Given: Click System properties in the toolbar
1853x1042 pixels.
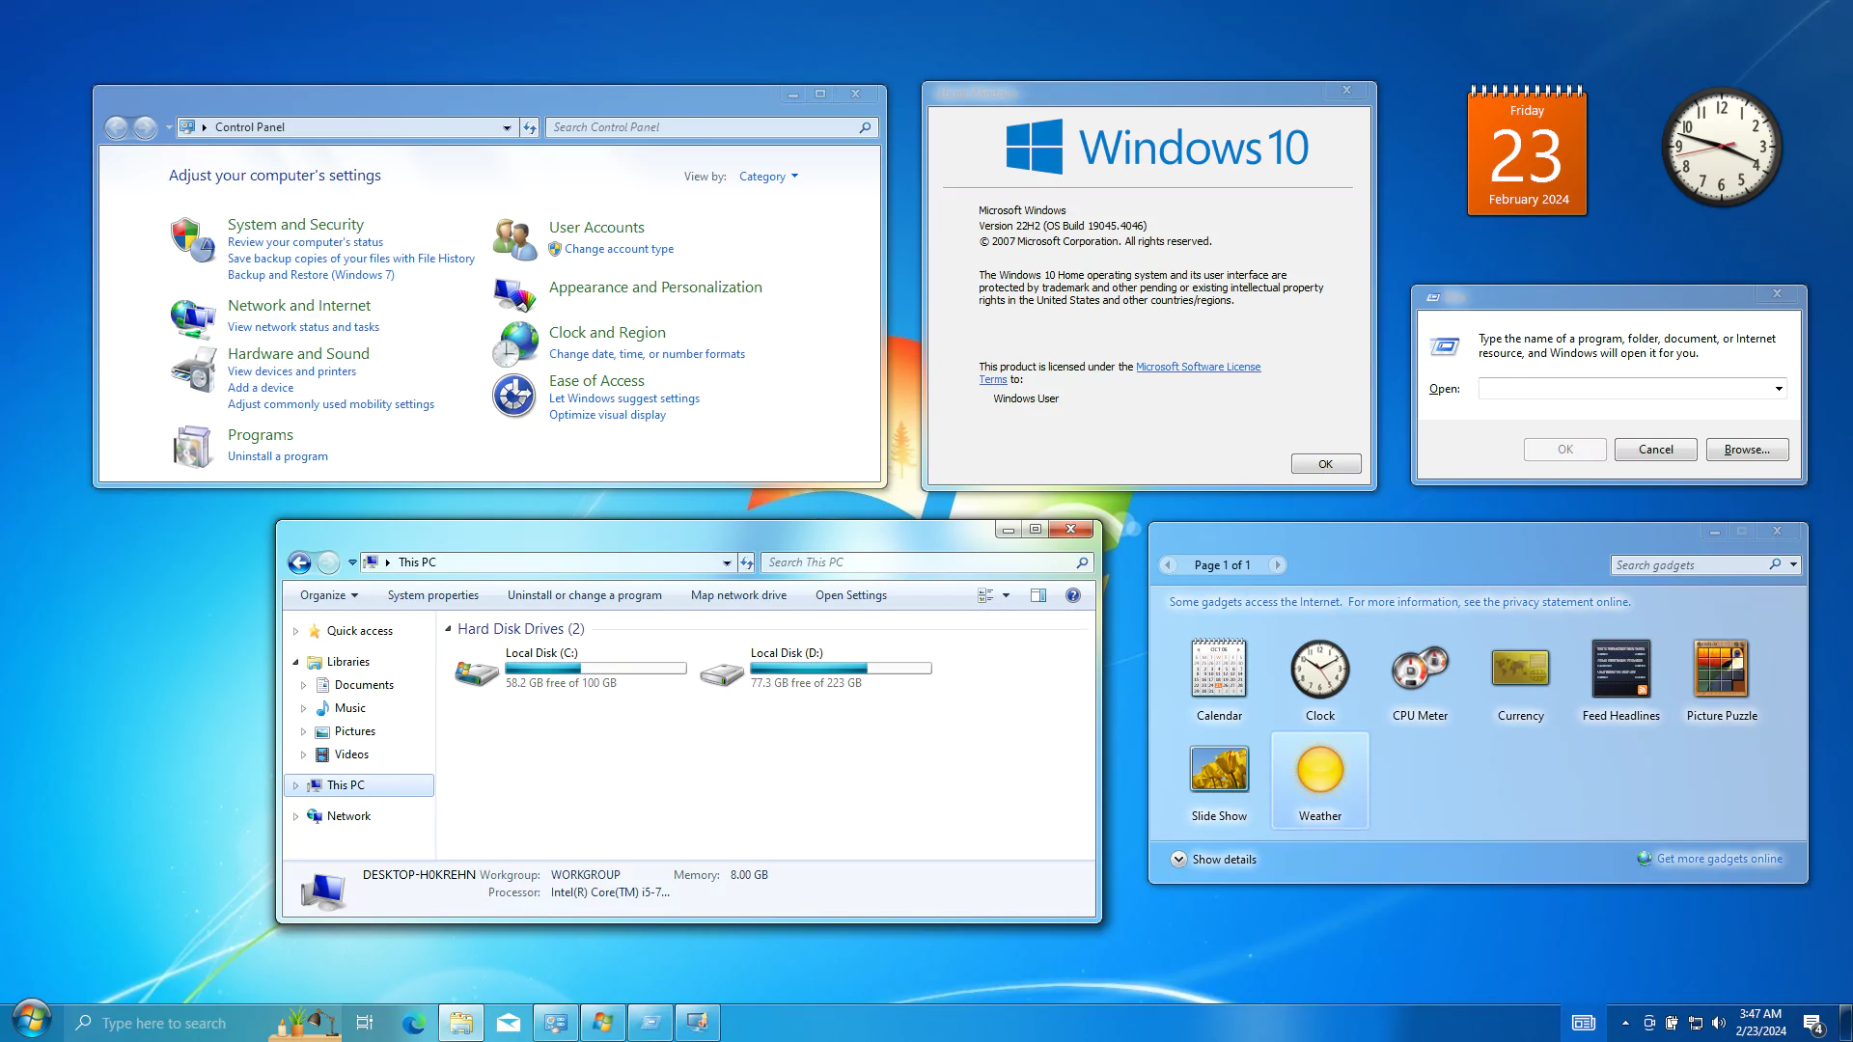Looking at the screenshot, I should (x=432, y=595).
